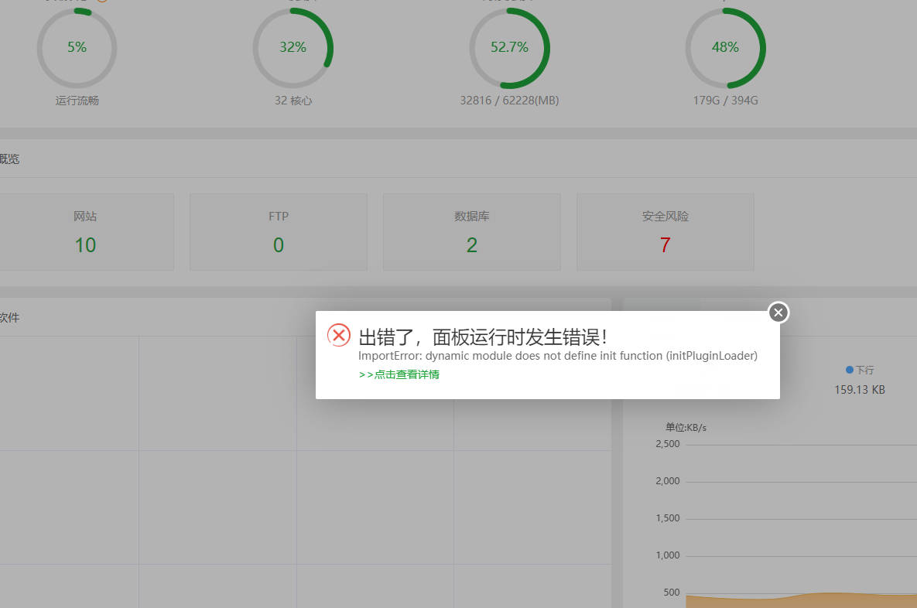The height and width of the screenshot is (608, 917).
Task: Open the 数据库 overview card showing 2
Action: tap(472, 232)
